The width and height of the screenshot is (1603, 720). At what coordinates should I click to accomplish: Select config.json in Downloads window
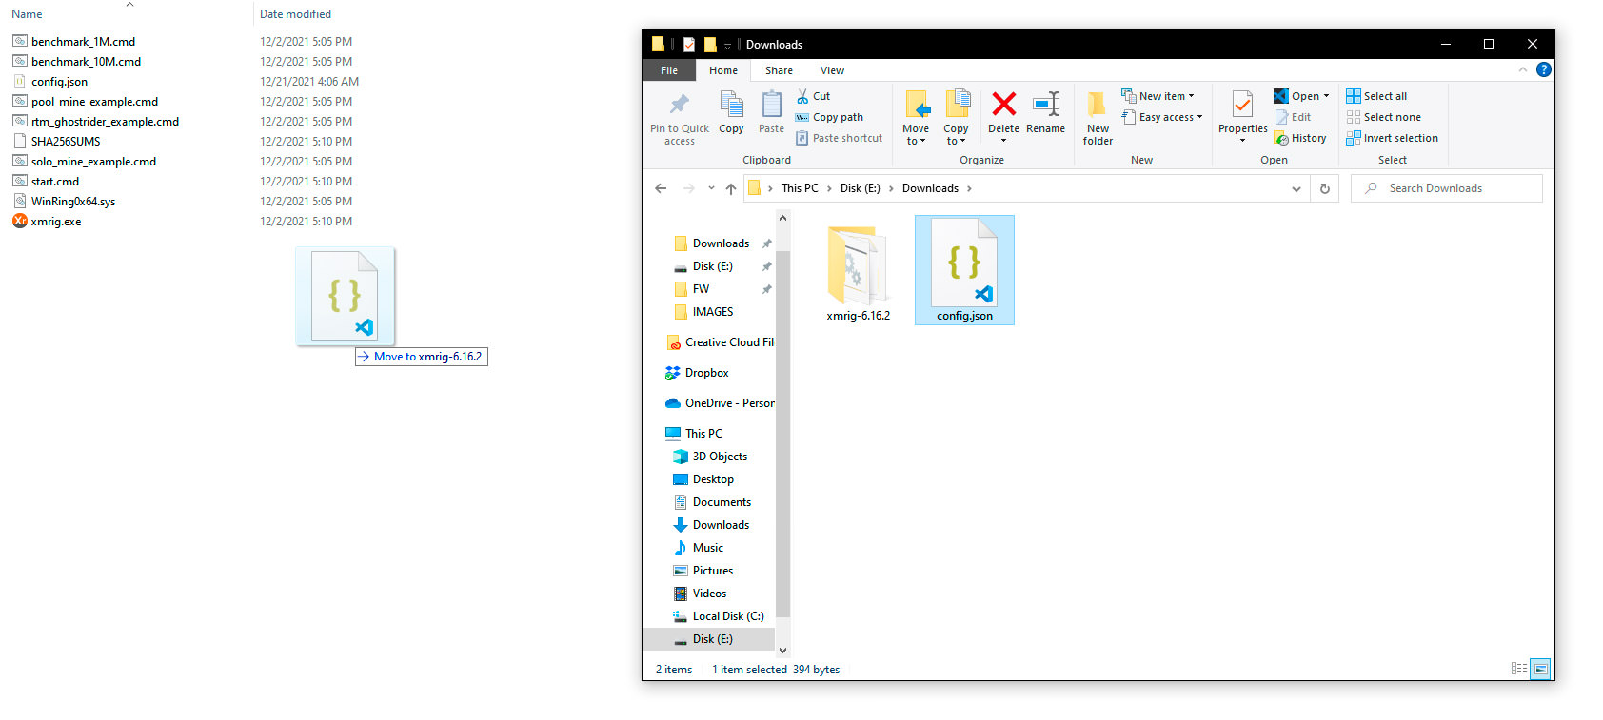[x=964, y=270]
